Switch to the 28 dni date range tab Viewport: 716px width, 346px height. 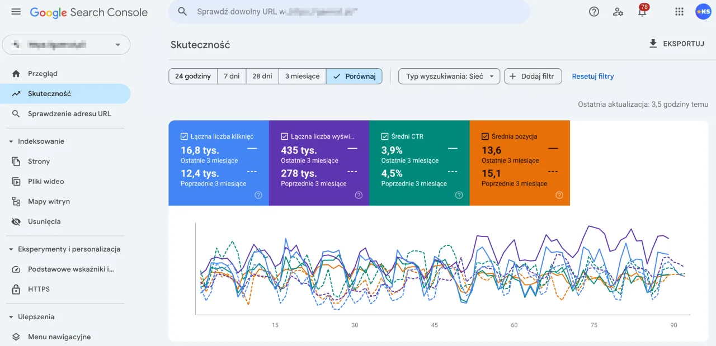coord(262,76)
